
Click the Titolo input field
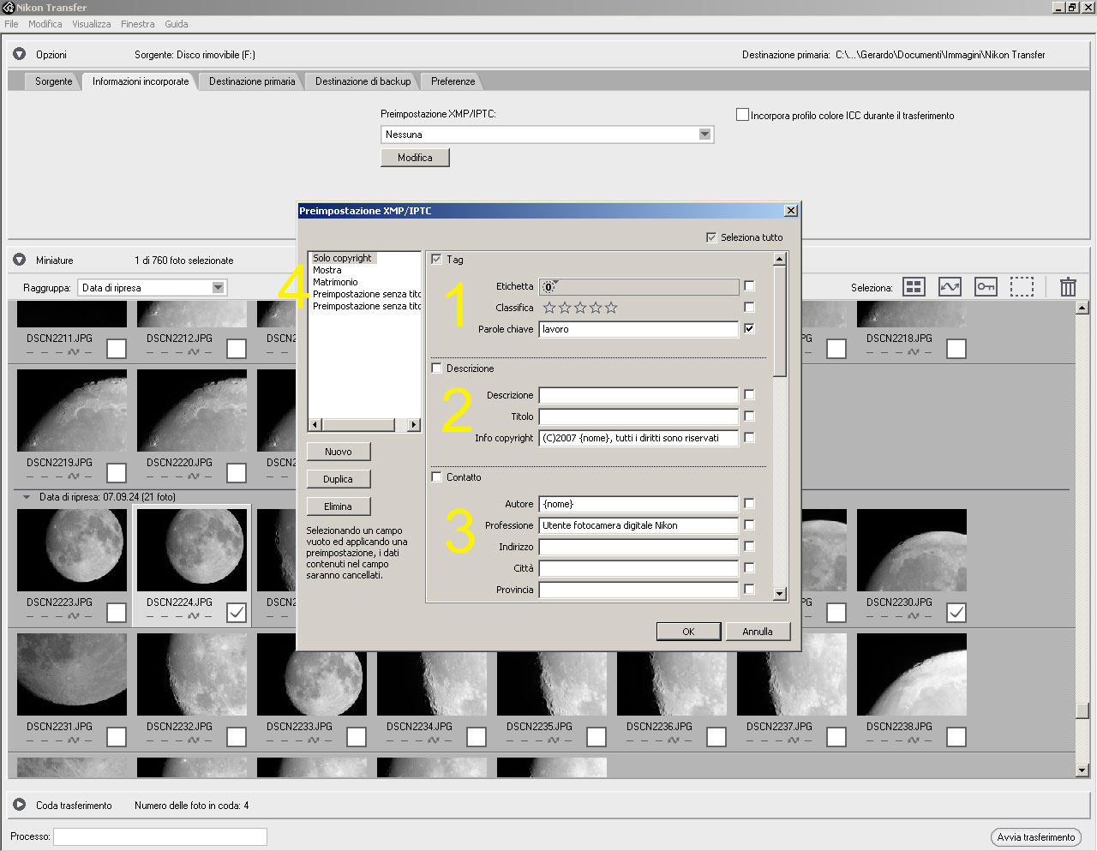pos(638,417)
